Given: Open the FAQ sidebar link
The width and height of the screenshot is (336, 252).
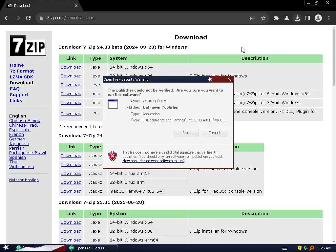Looking at the screenshot, I should click(14, 89).
